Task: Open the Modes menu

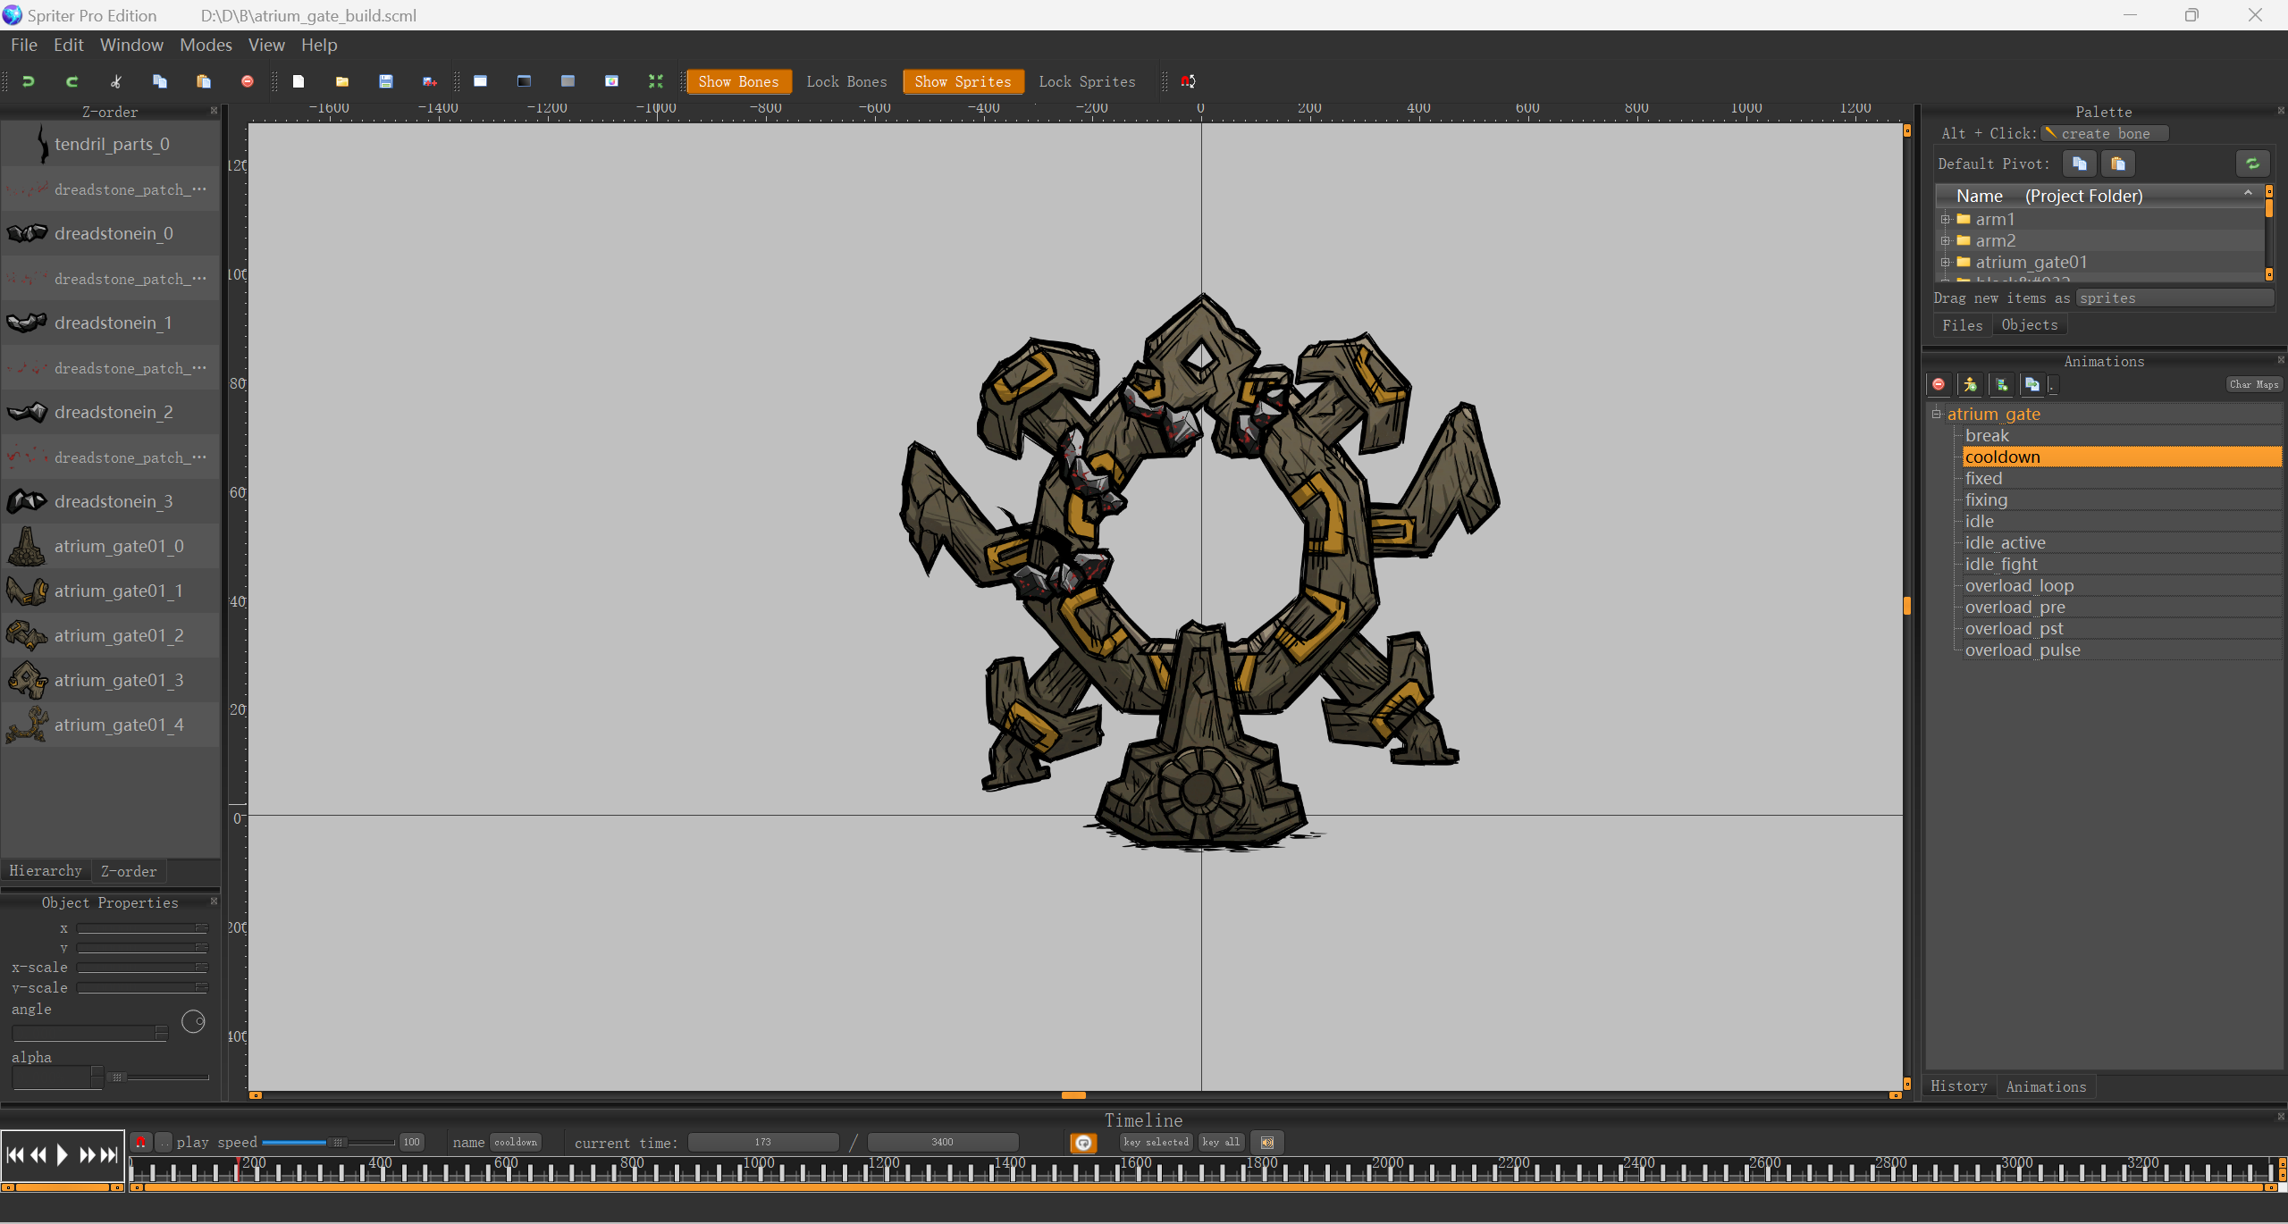Action: [x=206, y=45]
